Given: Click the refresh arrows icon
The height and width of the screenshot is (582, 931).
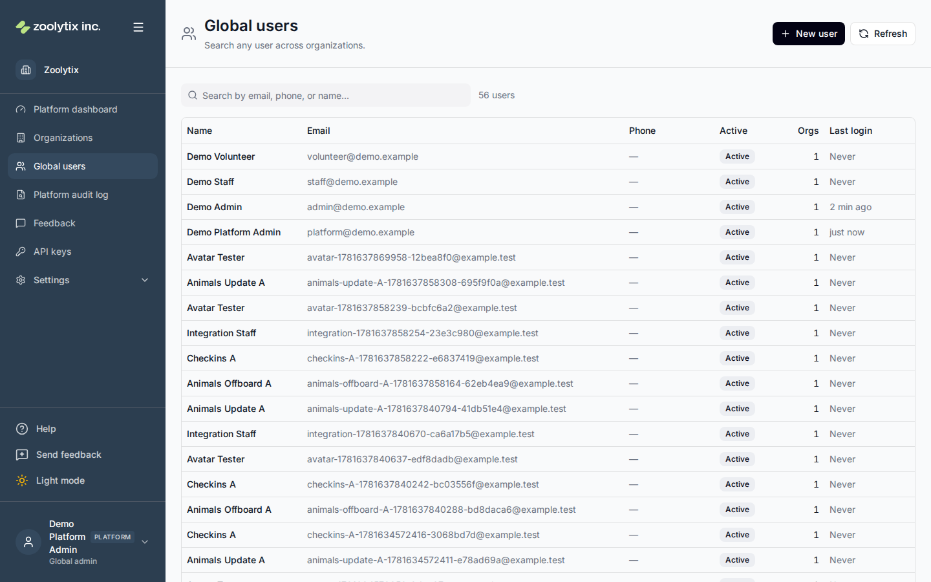Looking at the screenshot, I should pyautogui.click(x=864, y=34).
